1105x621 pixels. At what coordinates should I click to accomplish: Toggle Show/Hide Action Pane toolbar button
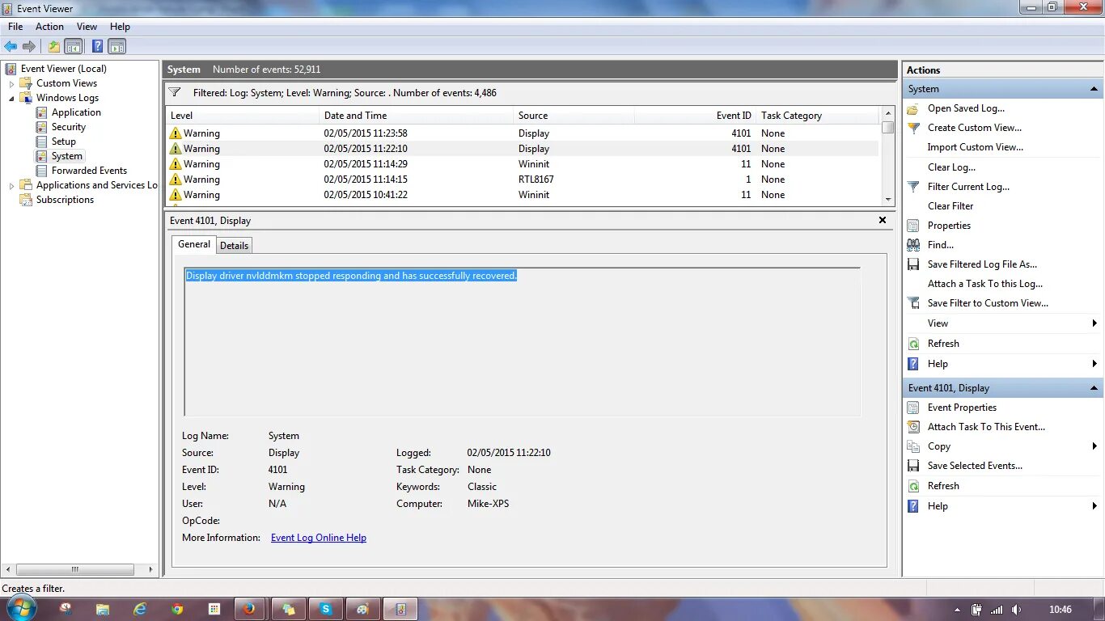point(117,46)
